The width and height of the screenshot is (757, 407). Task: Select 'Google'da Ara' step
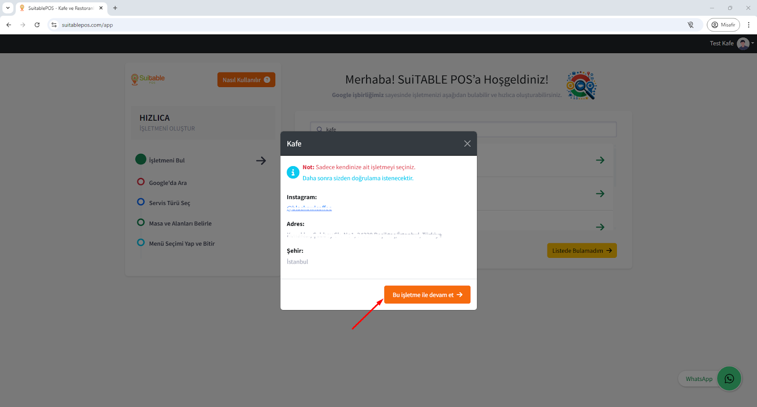168,183
